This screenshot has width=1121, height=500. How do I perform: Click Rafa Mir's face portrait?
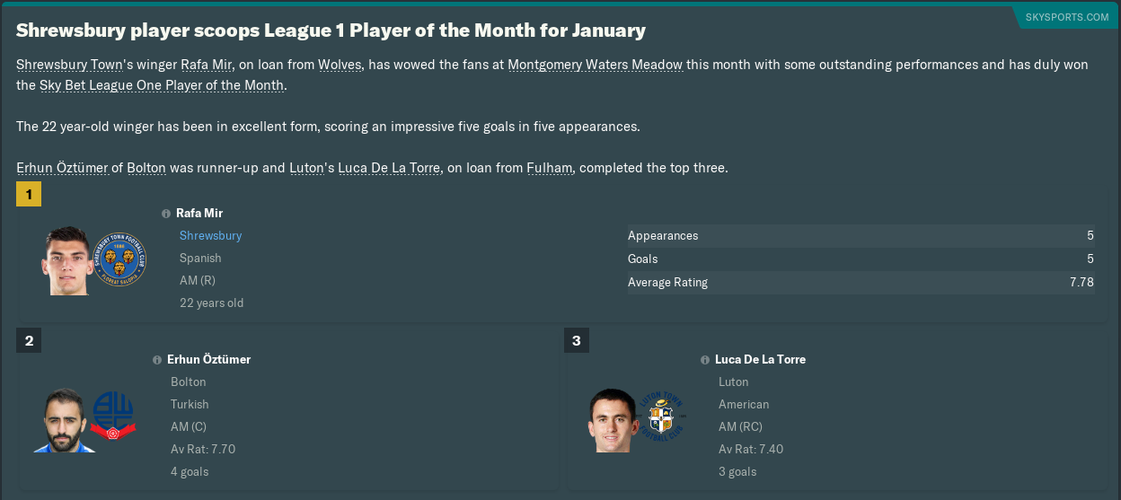coord(66,260)
